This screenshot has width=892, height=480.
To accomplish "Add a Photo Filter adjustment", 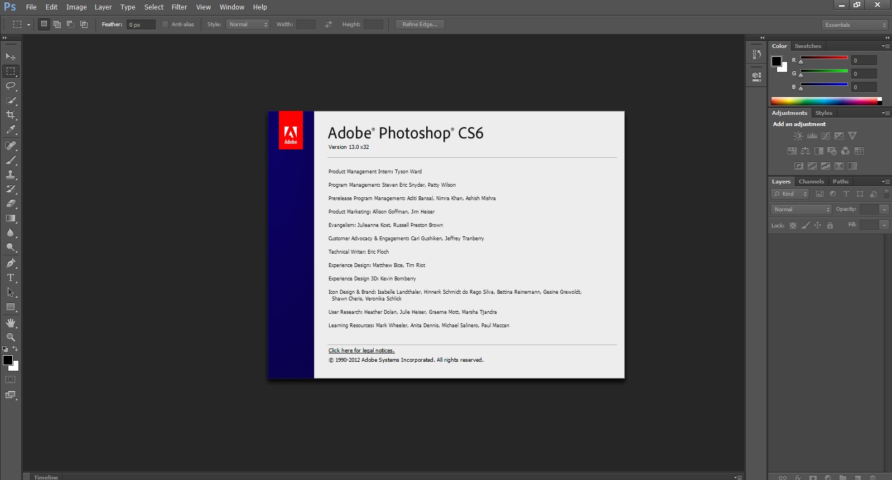I will pyautogui.click(x=832, y=151).
